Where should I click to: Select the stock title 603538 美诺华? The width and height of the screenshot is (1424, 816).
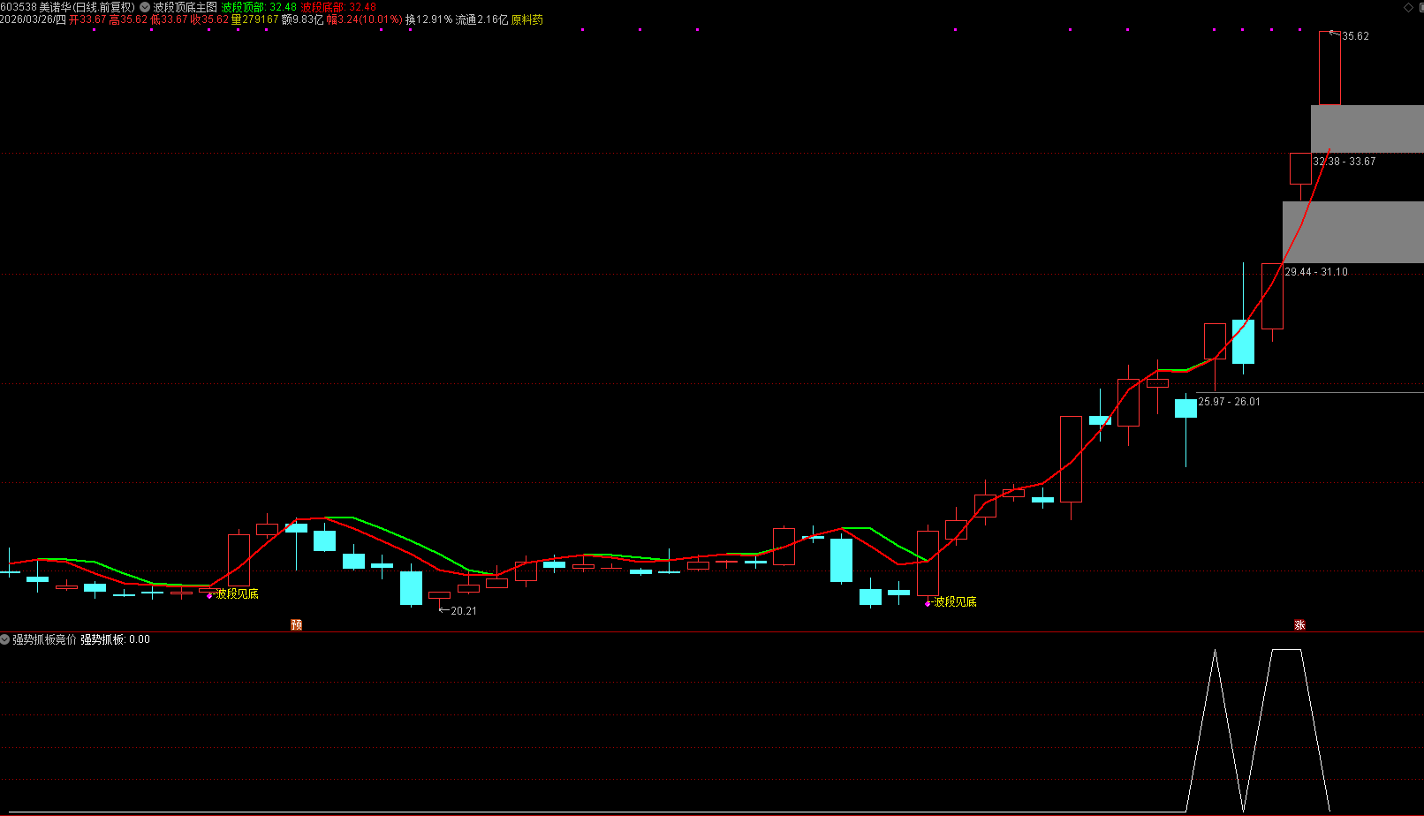tap(34, 7)
